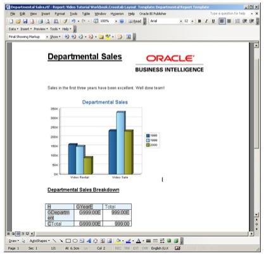Decrease paragraph indent
Image resolution: width=264 pixels, height=258 pixels.
pos(244,21)
